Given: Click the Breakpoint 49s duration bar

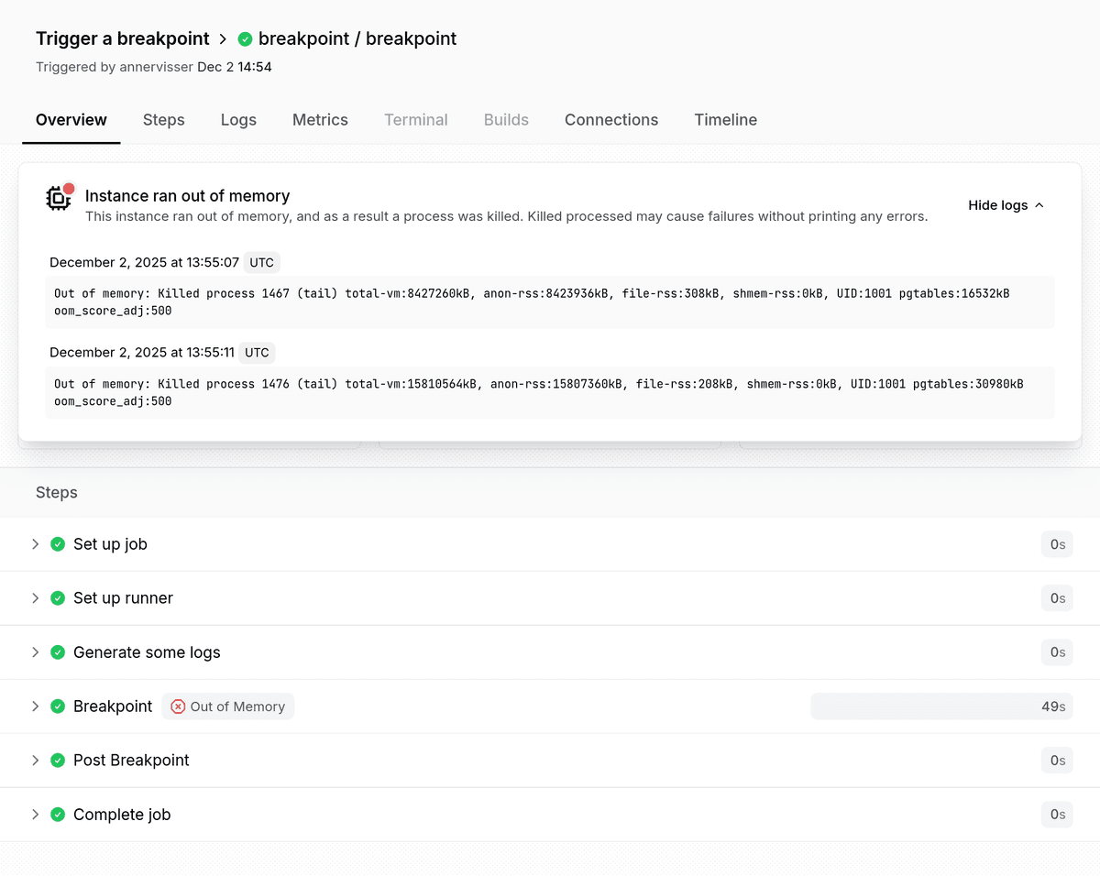Looking at the screenshot, I should [940, 706].
